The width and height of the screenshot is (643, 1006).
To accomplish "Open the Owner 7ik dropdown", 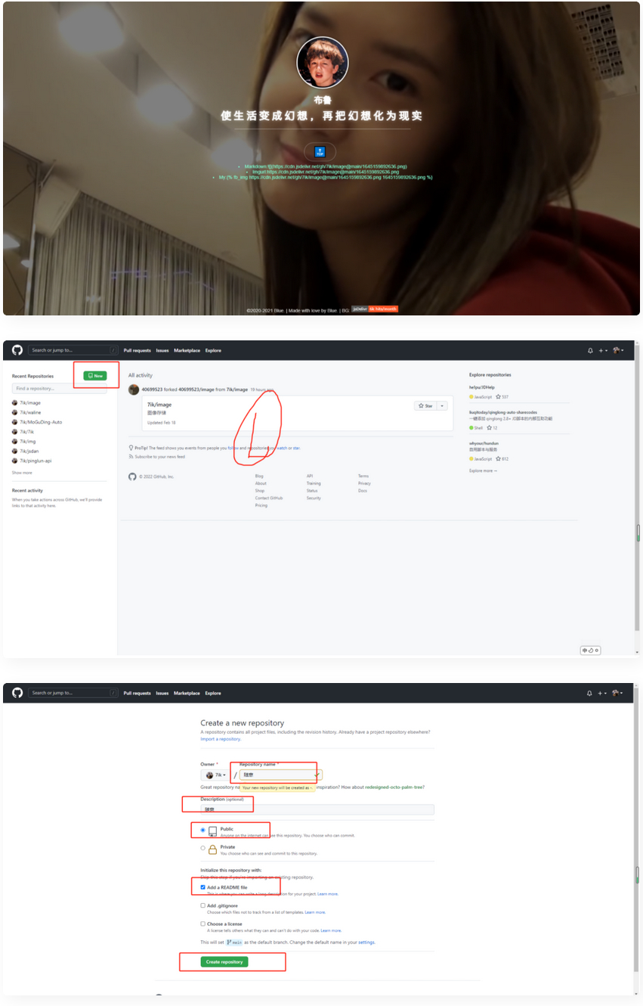I will pos(217,774).
